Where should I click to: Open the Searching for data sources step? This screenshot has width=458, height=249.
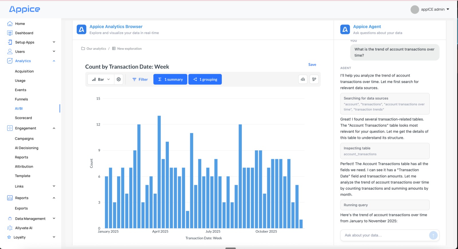pyautogui.click(x=385, y=104)
